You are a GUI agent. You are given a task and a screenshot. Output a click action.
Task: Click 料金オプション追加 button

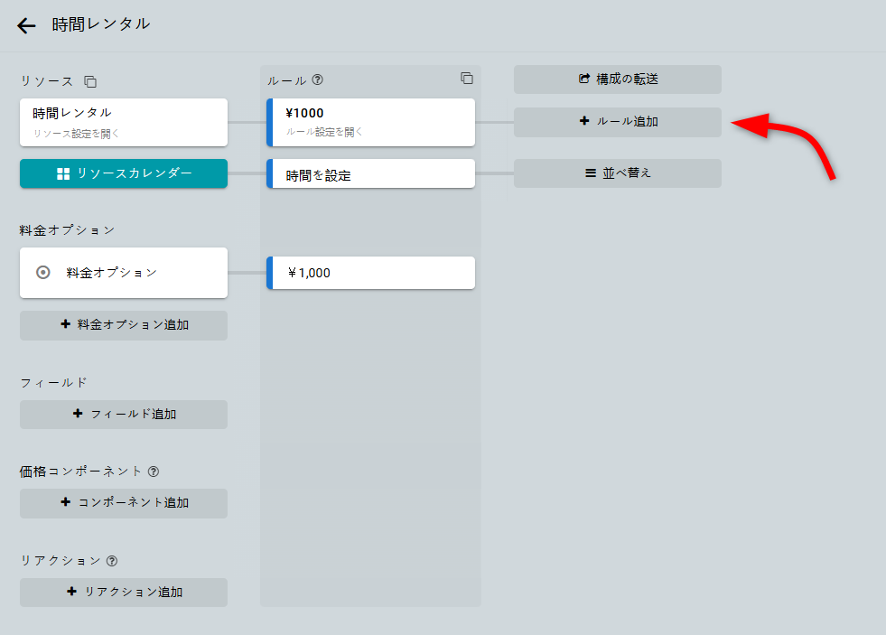[124, 325]
